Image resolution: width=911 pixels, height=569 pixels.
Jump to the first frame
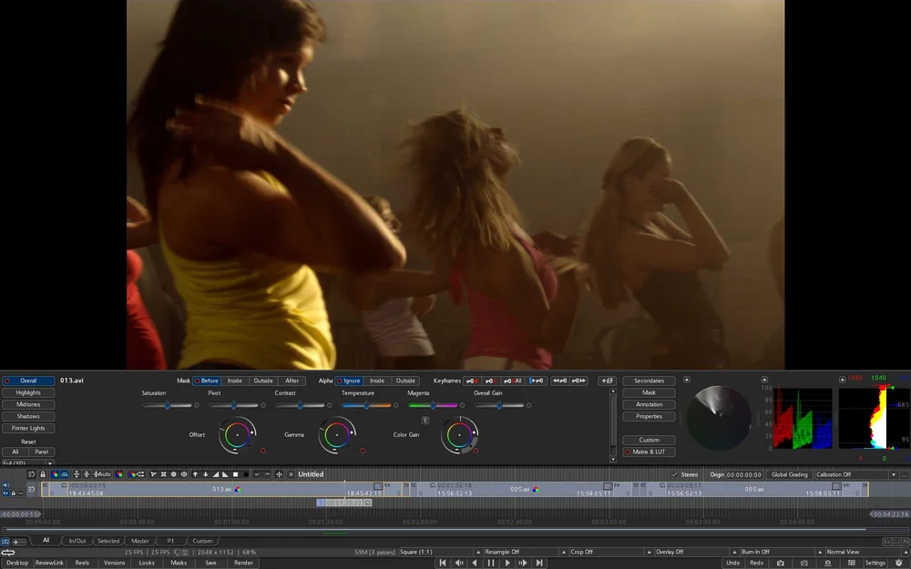[443, 563]
